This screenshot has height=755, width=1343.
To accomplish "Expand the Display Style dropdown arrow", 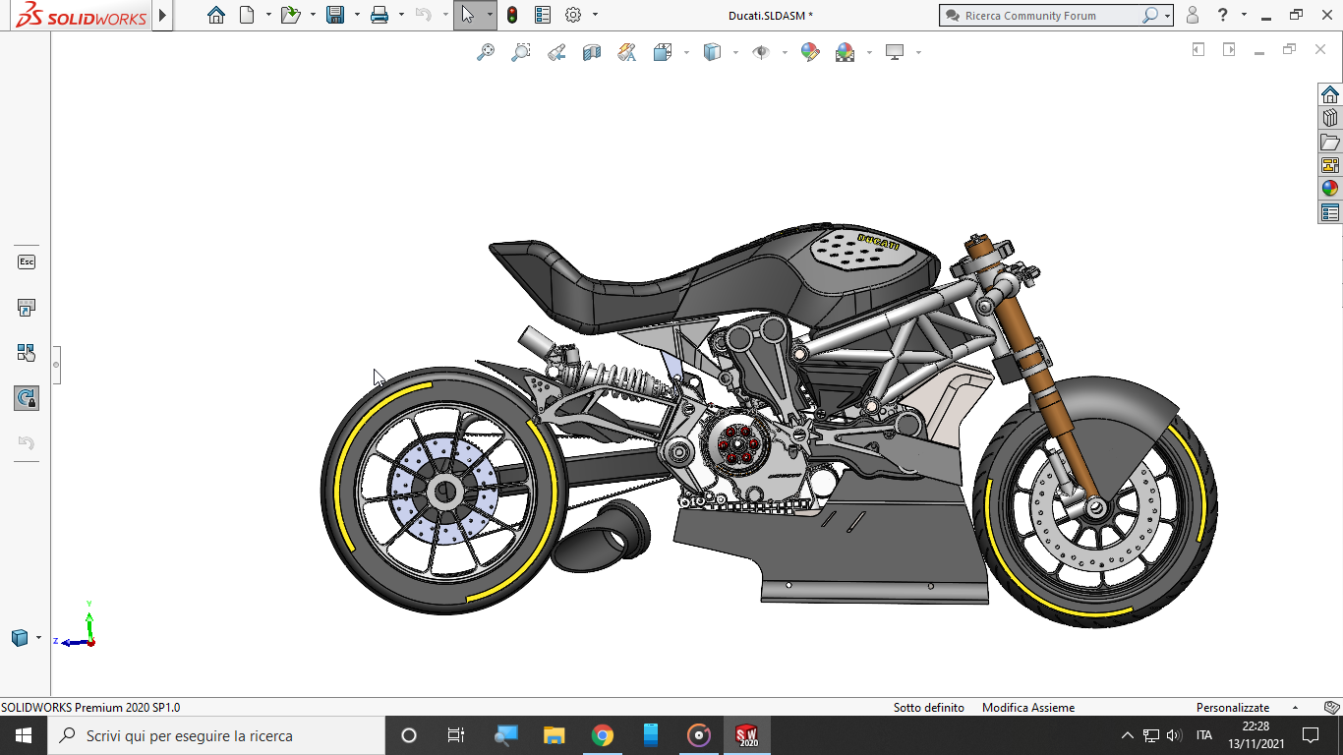I will pos(735,52).
